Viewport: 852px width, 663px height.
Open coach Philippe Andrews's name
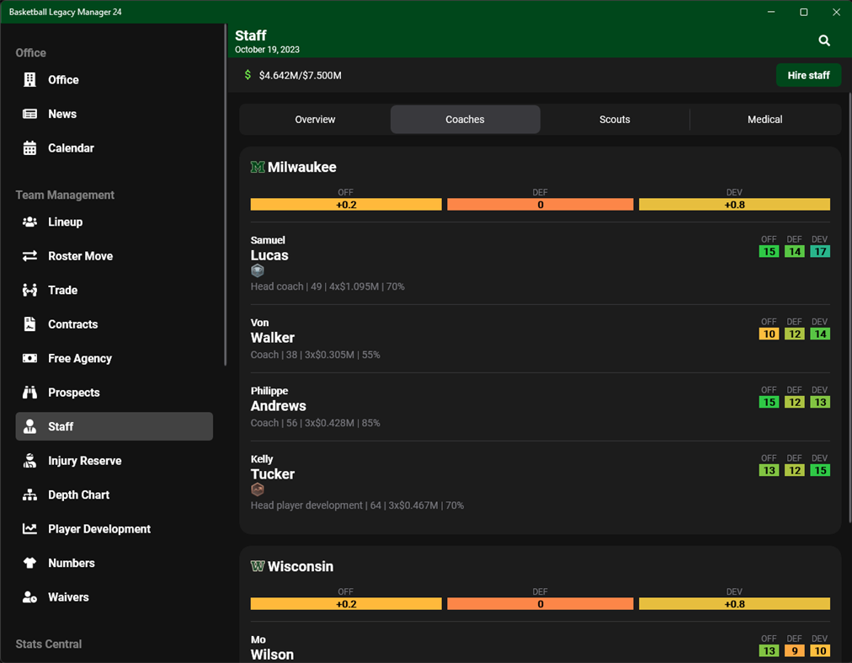(x=278, y=398)
